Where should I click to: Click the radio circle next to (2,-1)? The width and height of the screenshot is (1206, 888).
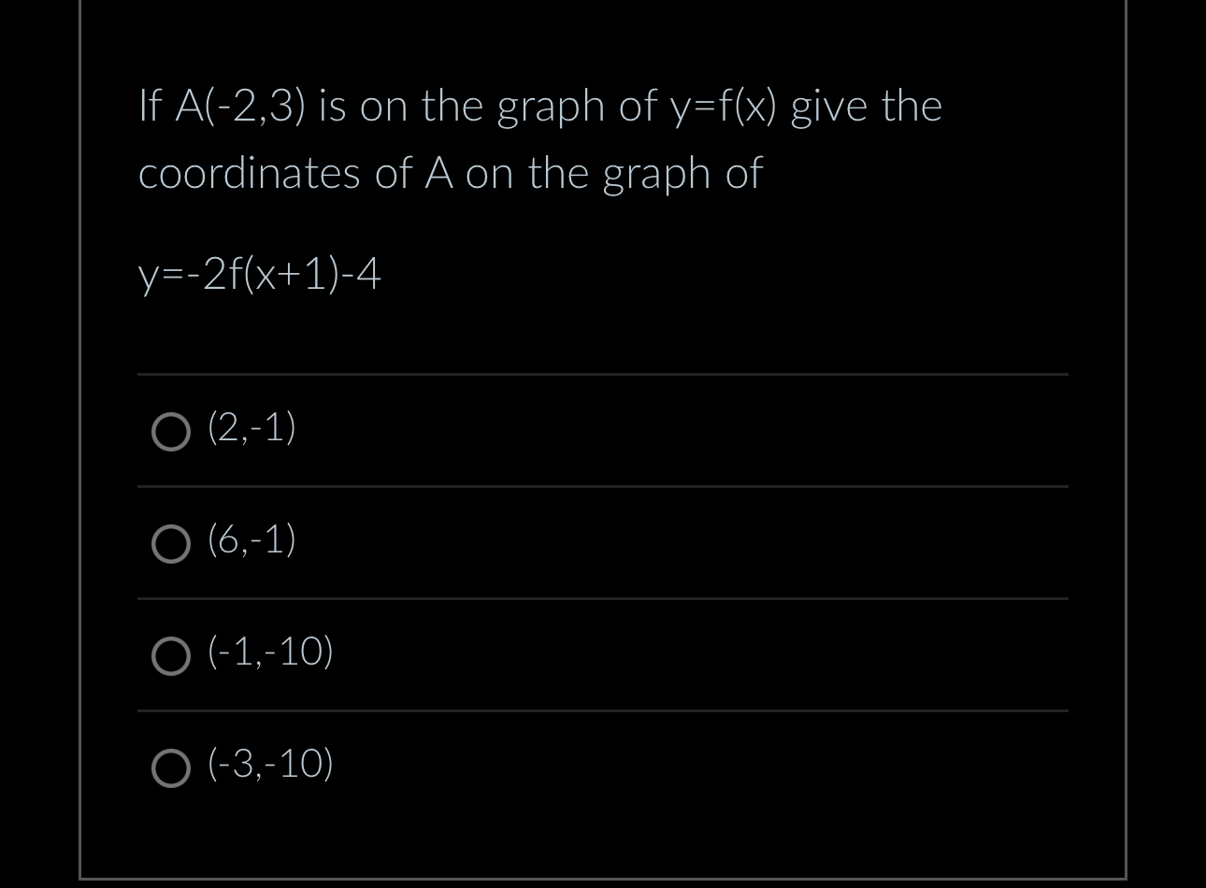pyautogui.click(x=171, y=432)
